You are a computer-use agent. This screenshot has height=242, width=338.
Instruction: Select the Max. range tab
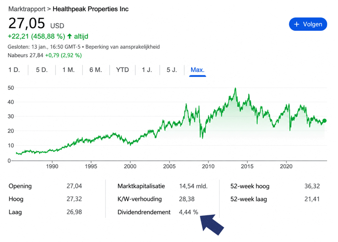coord(198,70)
